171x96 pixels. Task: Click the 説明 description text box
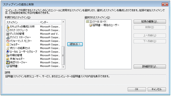pos(85,79)
